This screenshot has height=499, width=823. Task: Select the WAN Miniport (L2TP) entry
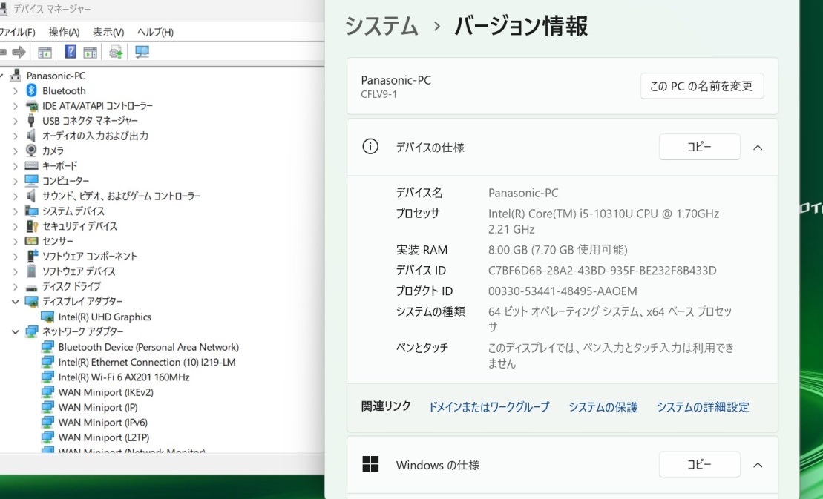coord(104,437)
